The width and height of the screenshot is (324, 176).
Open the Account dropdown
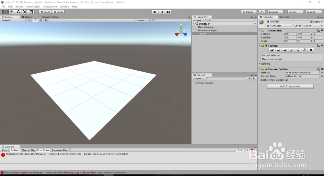(x=275, y=12)
